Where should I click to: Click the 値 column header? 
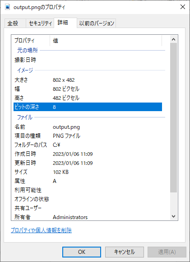106,41
